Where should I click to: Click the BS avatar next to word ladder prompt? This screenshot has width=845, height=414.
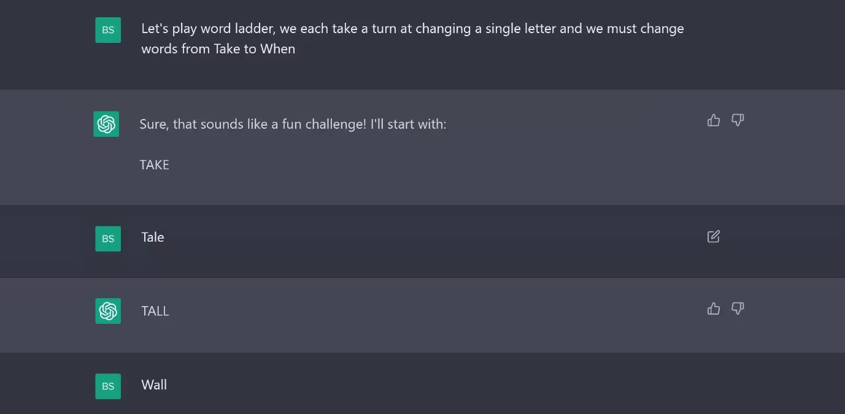coord(108,30)
